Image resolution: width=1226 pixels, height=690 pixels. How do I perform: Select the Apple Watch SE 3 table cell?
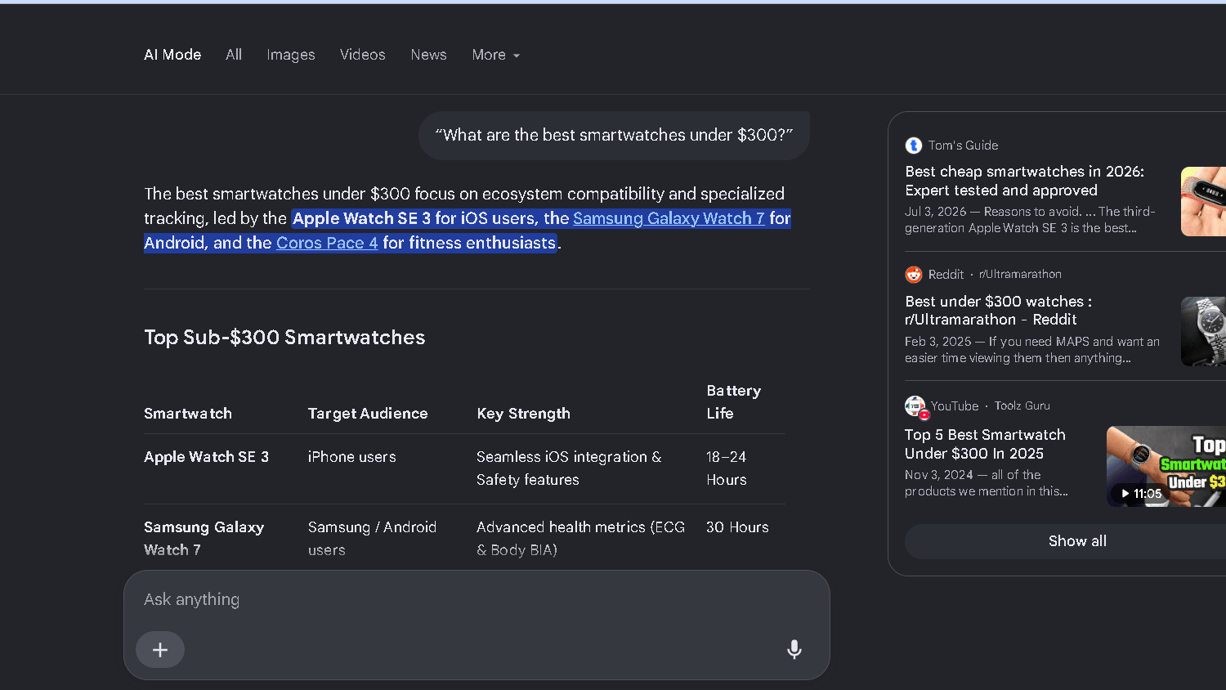point(206,457)
